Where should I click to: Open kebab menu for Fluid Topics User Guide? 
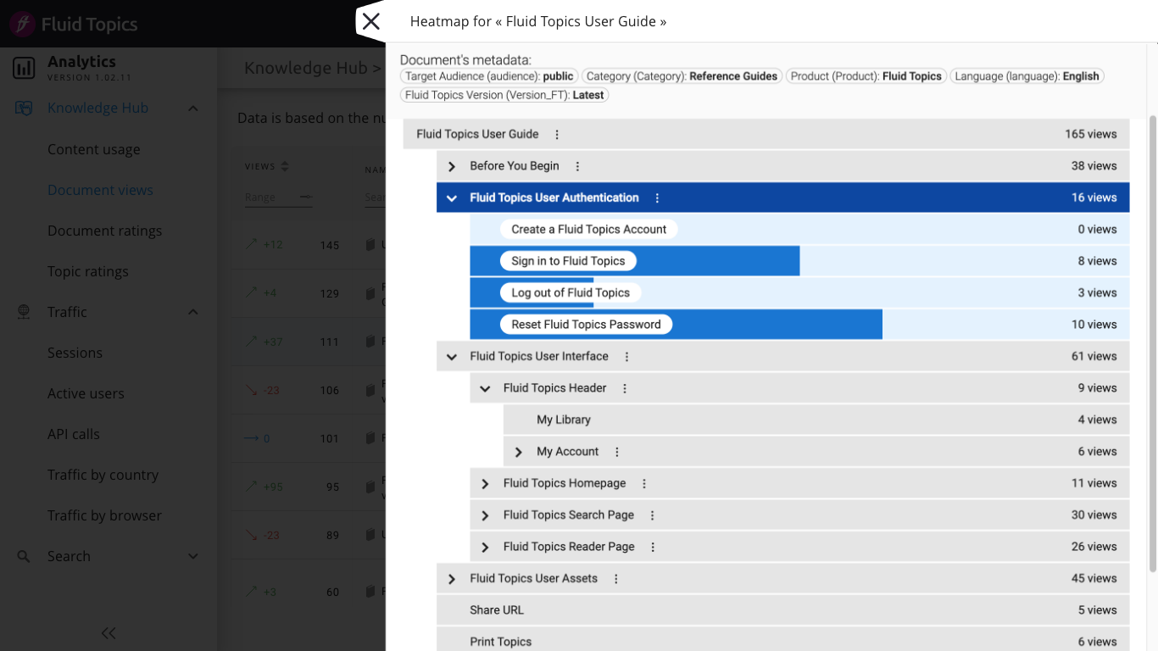point(557,134)
